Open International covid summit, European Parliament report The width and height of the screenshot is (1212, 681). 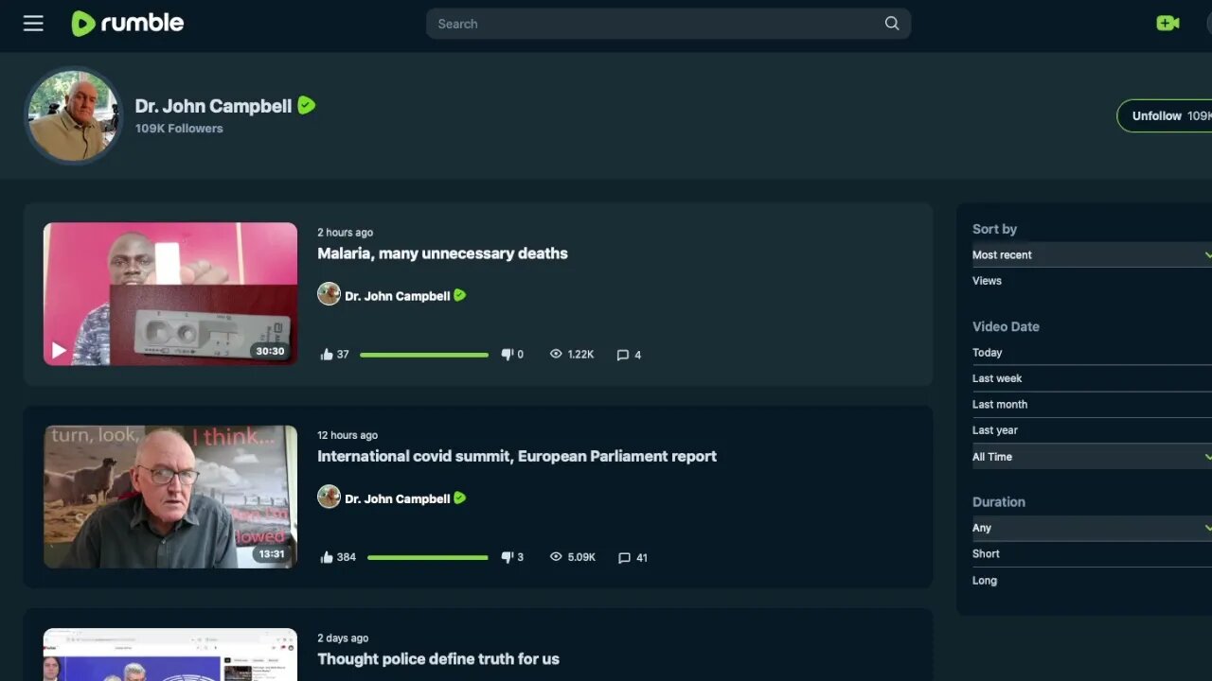(x=517, y=456)
